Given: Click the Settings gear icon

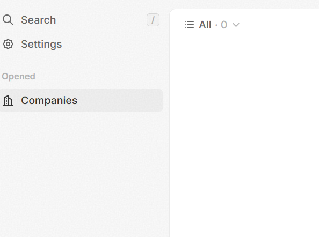Looking at the screenshot, I should click(x=8, y=44).
